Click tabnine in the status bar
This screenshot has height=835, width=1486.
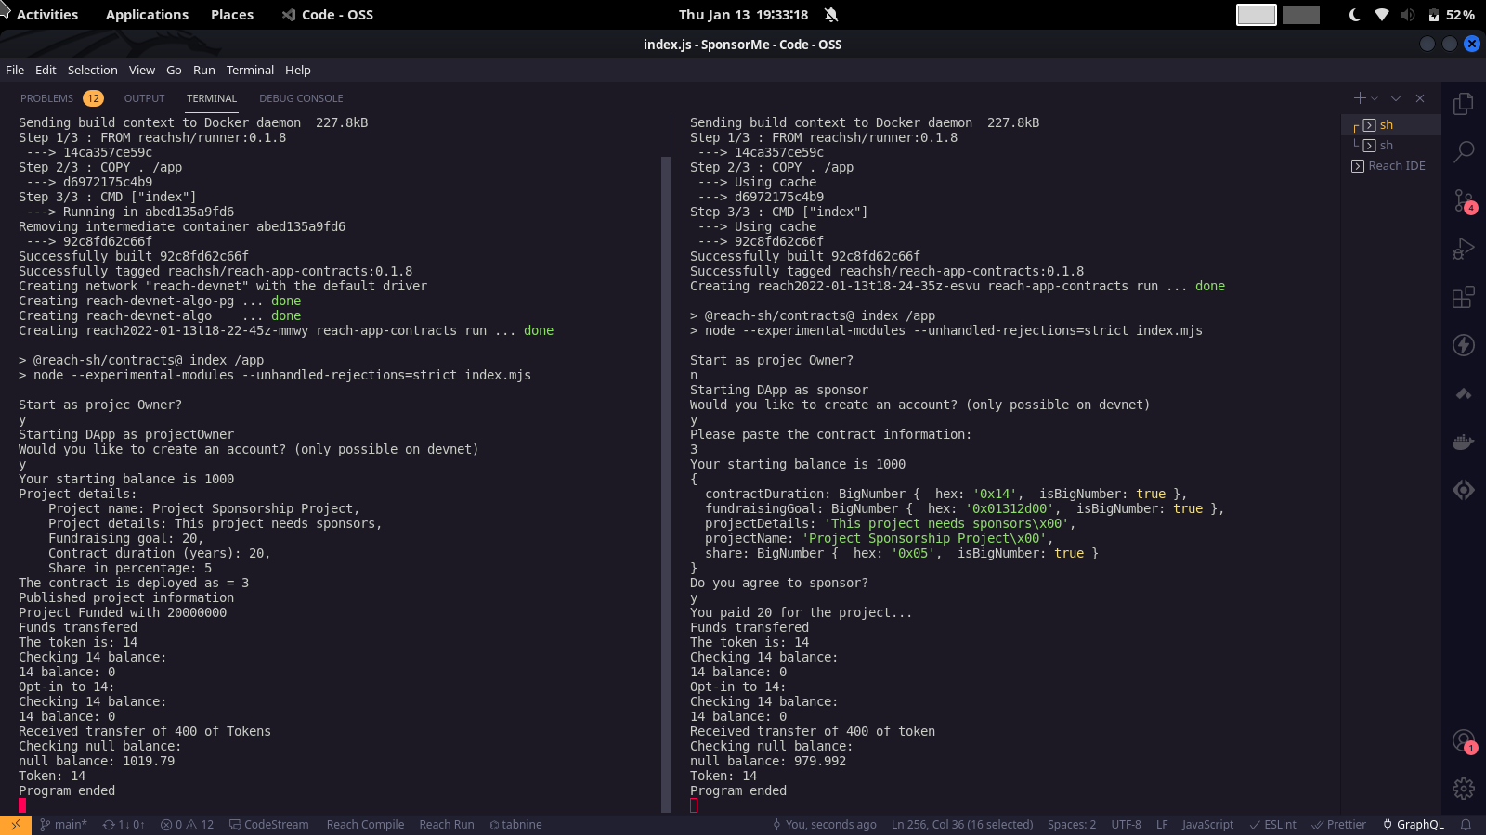coord(515,825)
